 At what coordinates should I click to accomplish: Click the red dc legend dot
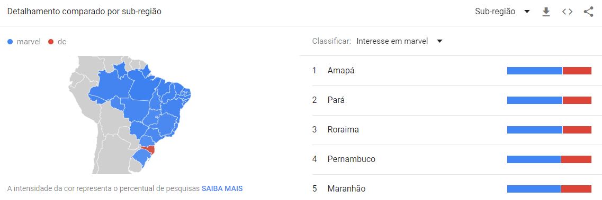(51, 42)
